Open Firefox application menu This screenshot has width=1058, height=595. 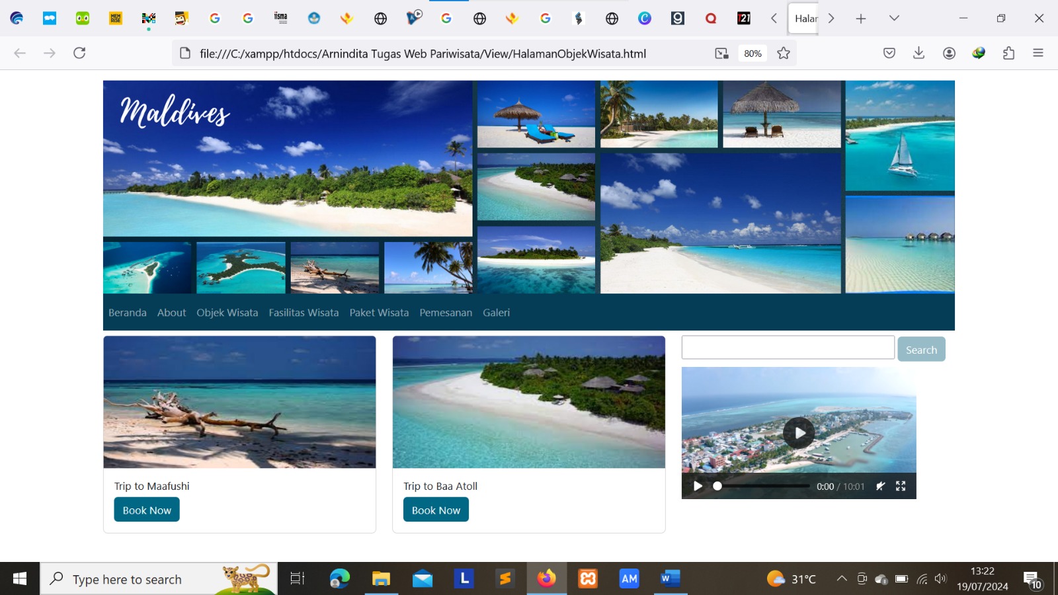[1038, 53]
